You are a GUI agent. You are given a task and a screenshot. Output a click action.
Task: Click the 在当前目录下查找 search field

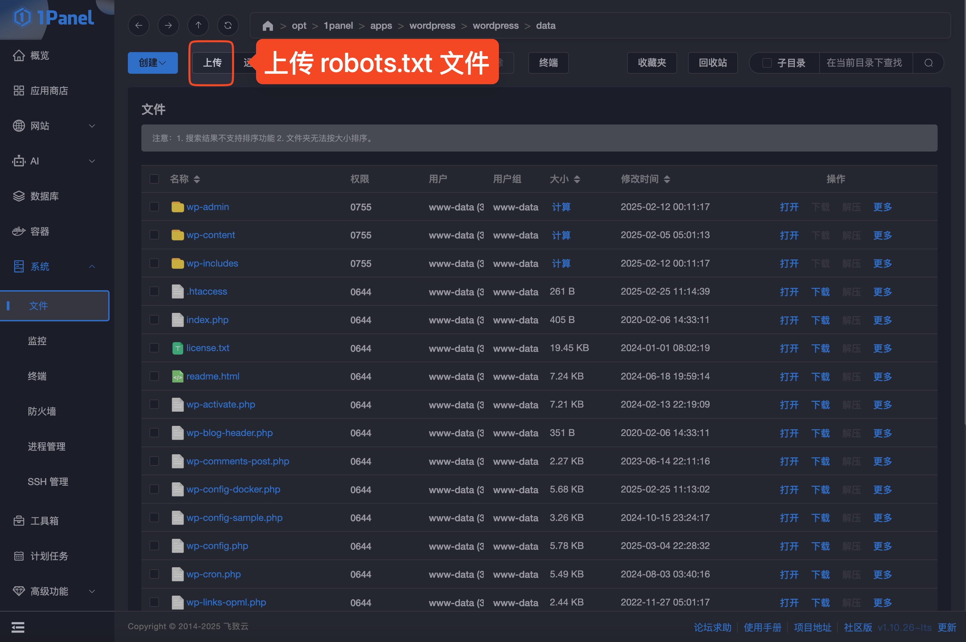[x=865, y=63]
